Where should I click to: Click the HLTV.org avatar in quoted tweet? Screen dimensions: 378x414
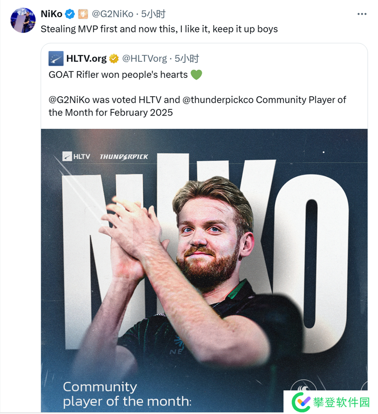[56, 58]
